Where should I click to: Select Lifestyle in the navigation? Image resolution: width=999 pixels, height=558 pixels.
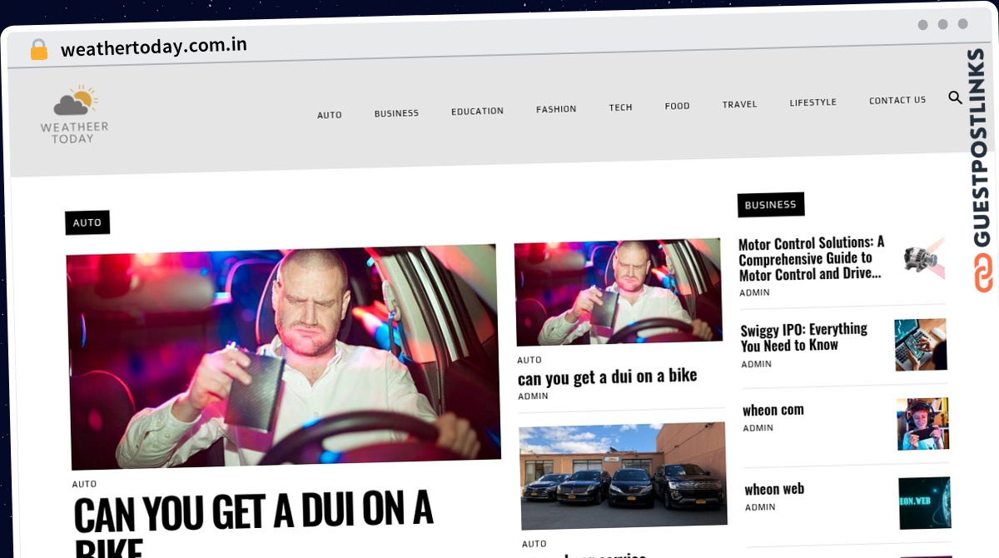pos(813,102)
